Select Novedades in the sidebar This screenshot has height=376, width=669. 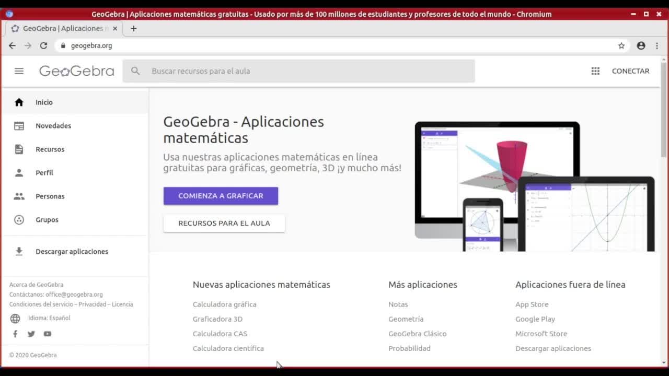coord(75,126)
